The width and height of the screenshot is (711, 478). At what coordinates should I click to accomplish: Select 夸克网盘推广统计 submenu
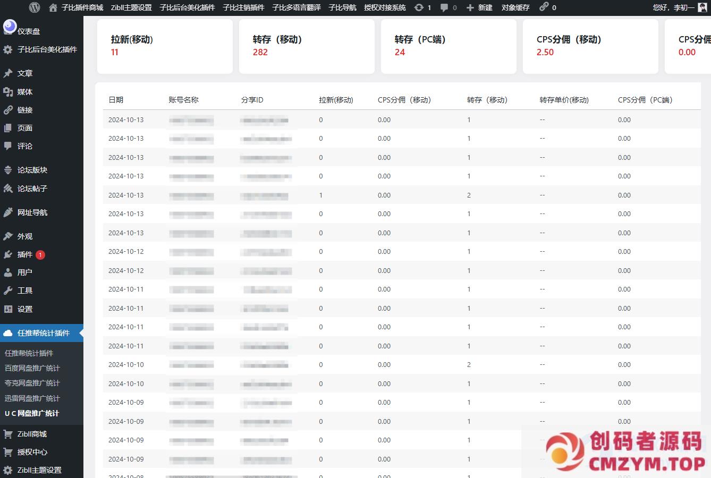32,383
